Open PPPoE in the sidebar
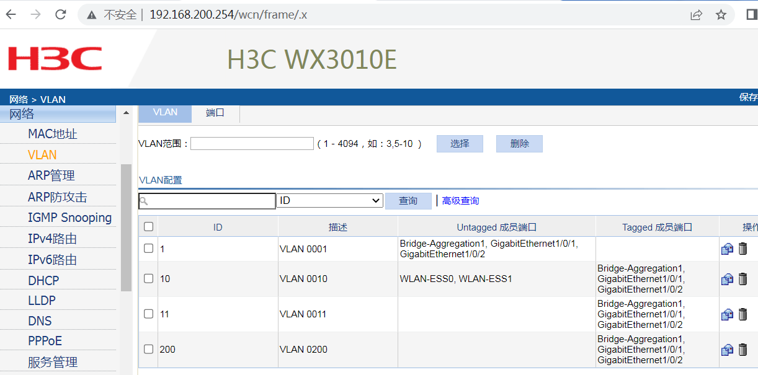This screenshot has height=375, width=758. (45, 341)
